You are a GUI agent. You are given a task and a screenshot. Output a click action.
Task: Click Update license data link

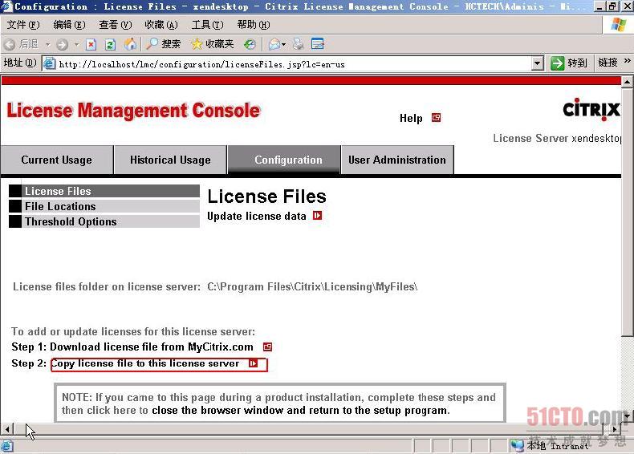pos(256,217)
